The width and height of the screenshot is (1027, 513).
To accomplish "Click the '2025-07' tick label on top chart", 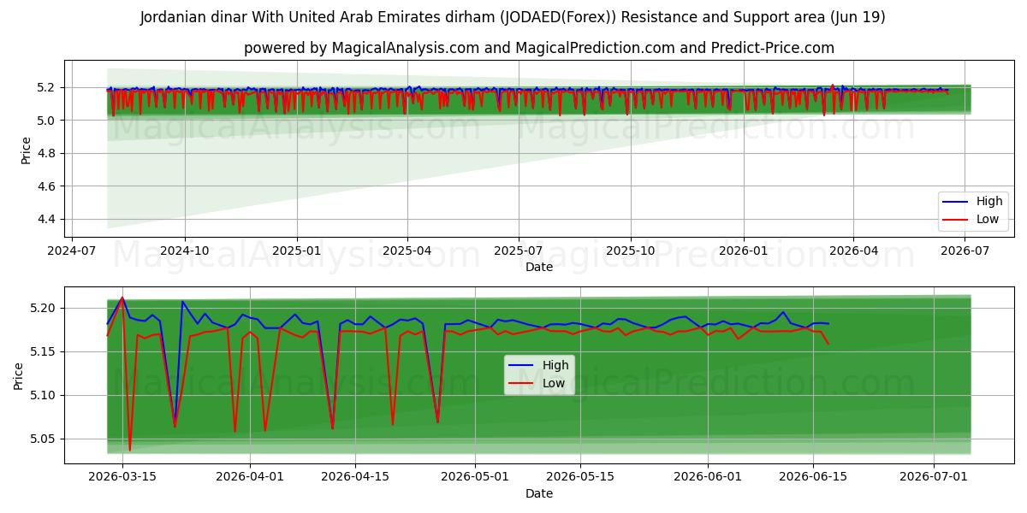I will 519,251.
